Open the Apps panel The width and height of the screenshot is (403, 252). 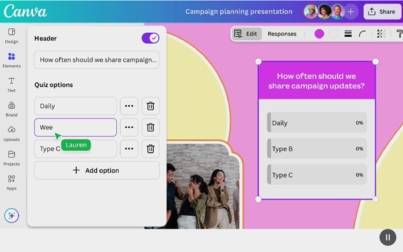tap(12, 182)
